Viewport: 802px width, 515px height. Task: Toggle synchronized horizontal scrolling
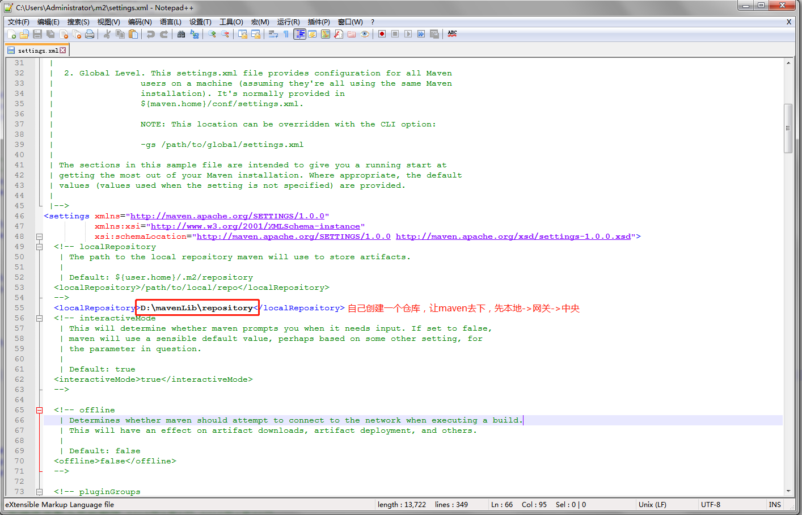255,34
